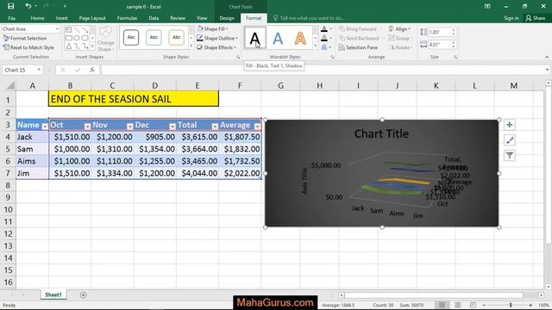Click the Share button

click(536, 18)
